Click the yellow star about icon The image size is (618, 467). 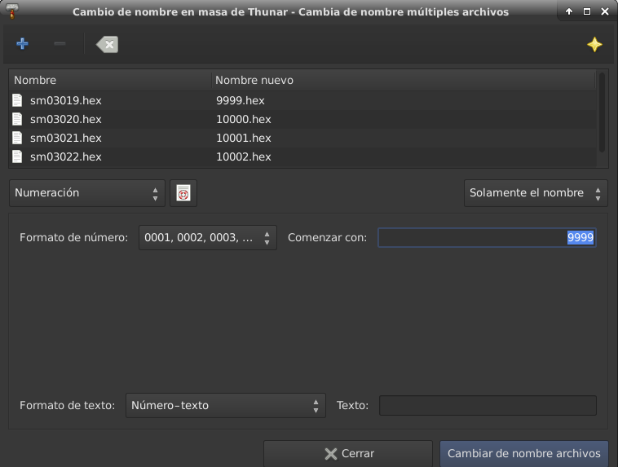tap(594, 45)
